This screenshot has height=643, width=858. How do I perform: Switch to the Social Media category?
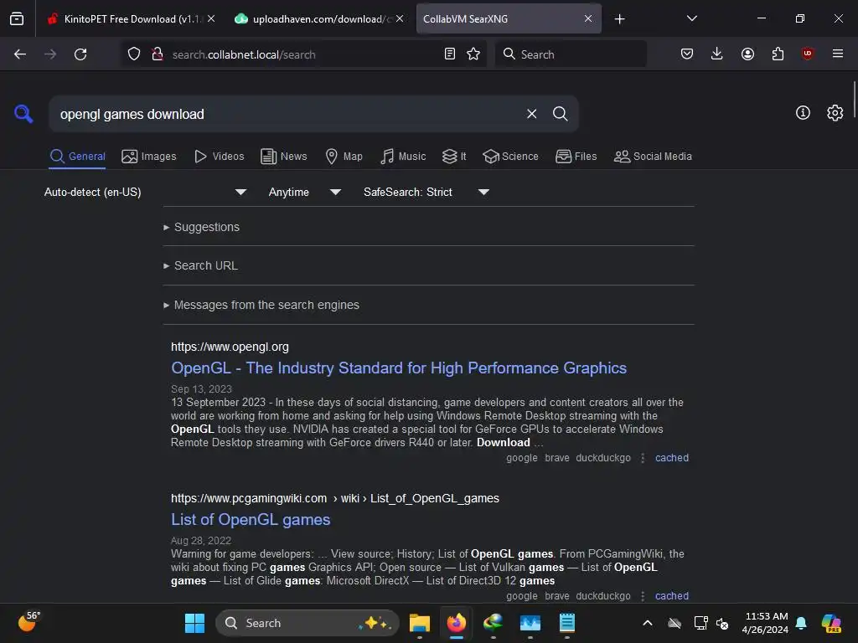653,157
